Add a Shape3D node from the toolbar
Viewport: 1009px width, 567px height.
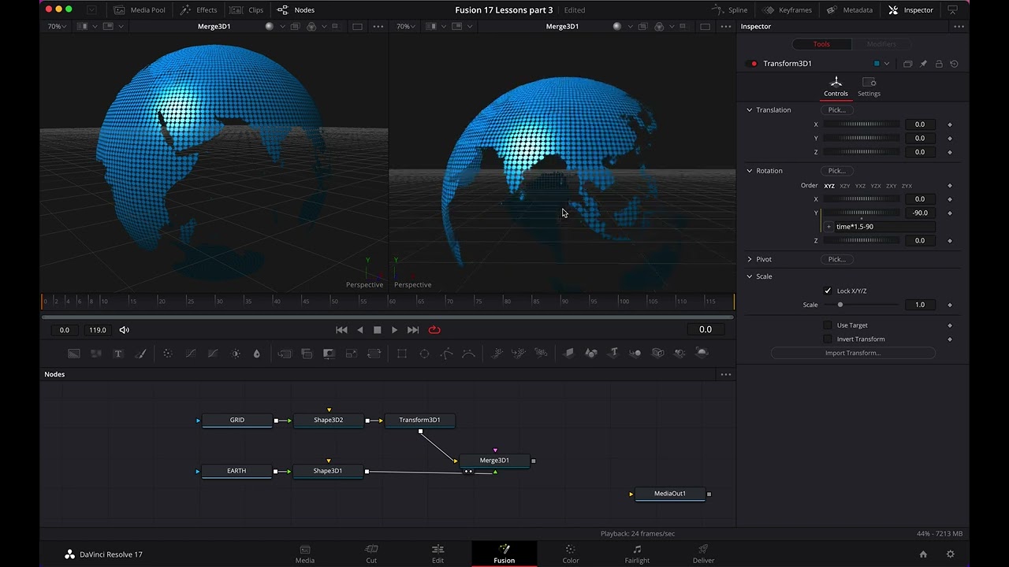coord(591,353)
